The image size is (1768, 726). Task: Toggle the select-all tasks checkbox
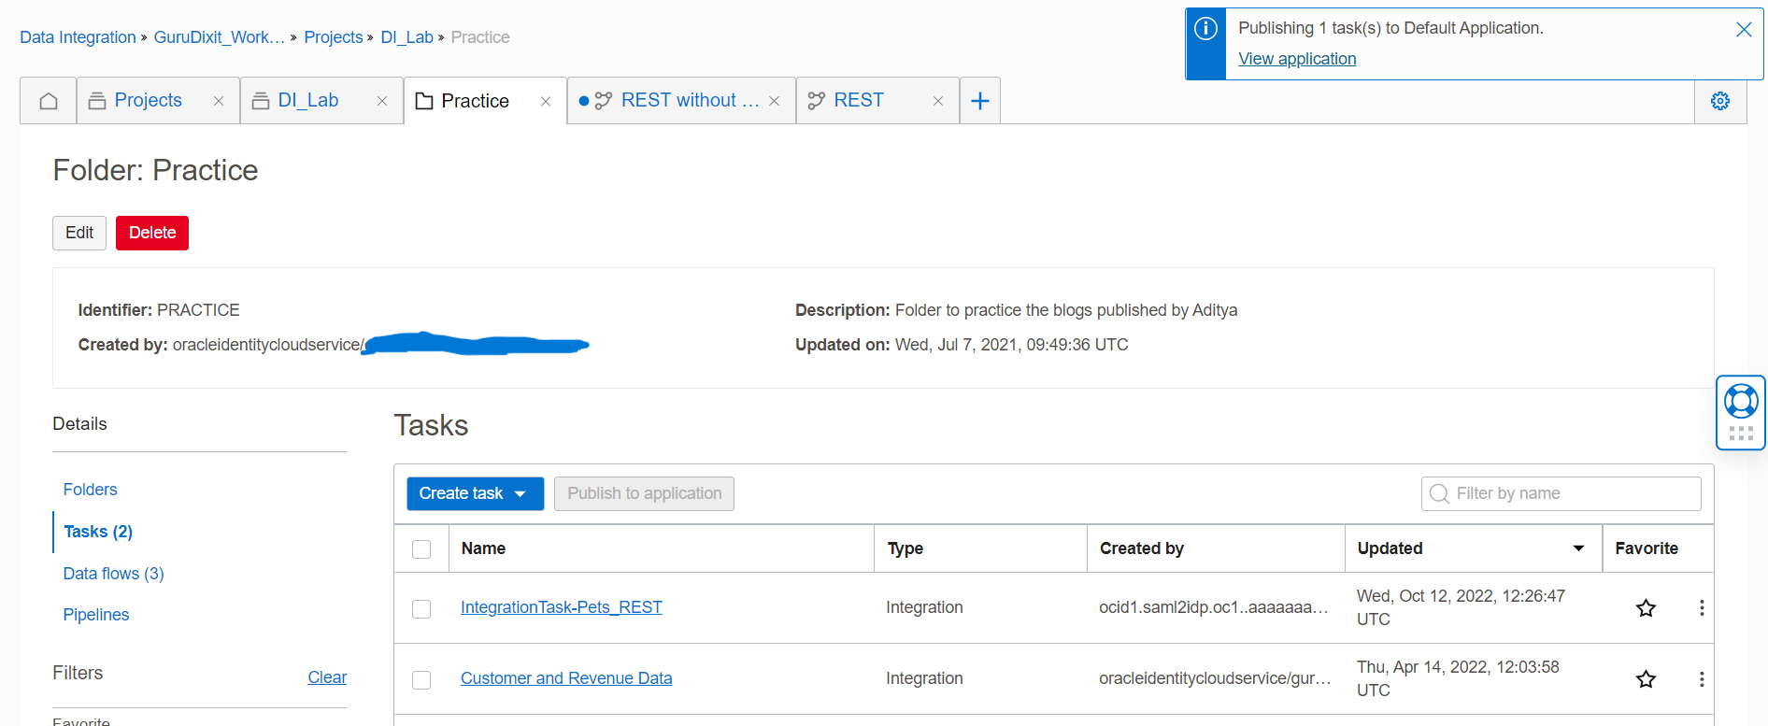pos(421,549)
